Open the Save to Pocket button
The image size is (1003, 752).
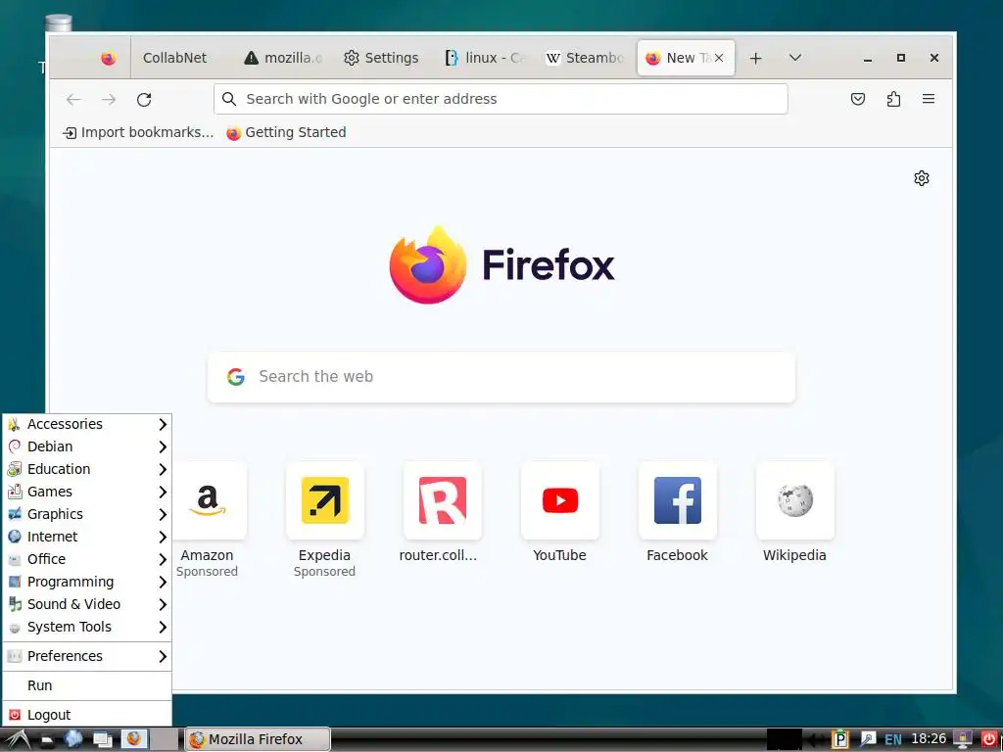point(858,99)
